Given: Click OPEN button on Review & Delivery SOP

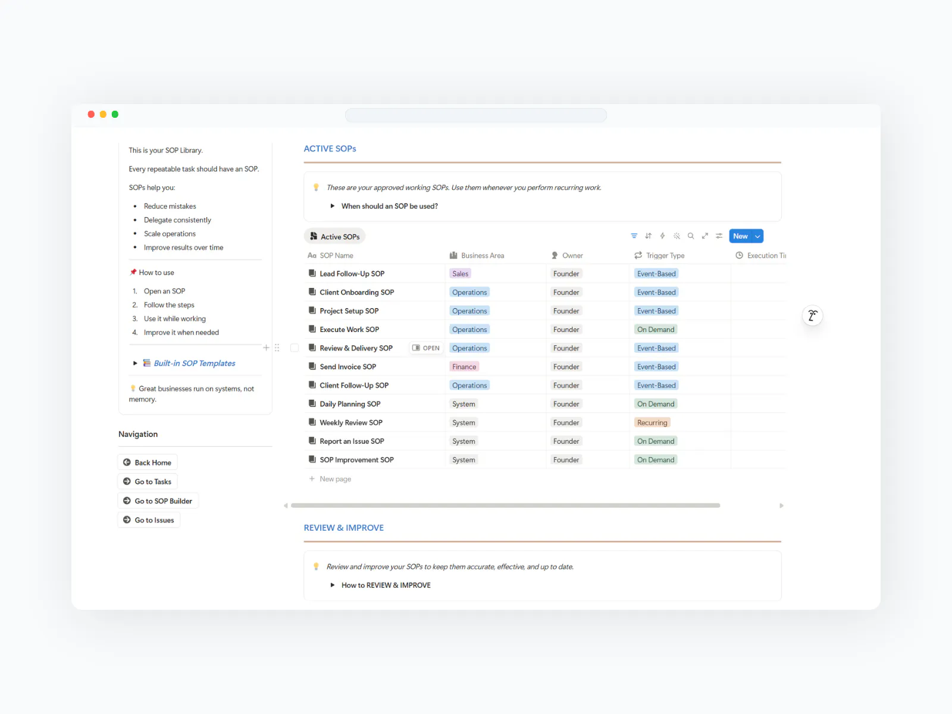Looking at the screenshot, I should [426, 348].
